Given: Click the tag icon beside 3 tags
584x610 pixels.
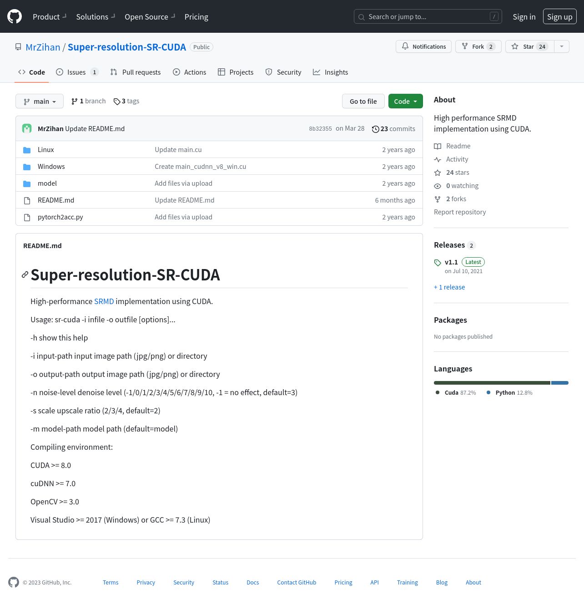Looking at the screenshot, I should coord(117,102).
